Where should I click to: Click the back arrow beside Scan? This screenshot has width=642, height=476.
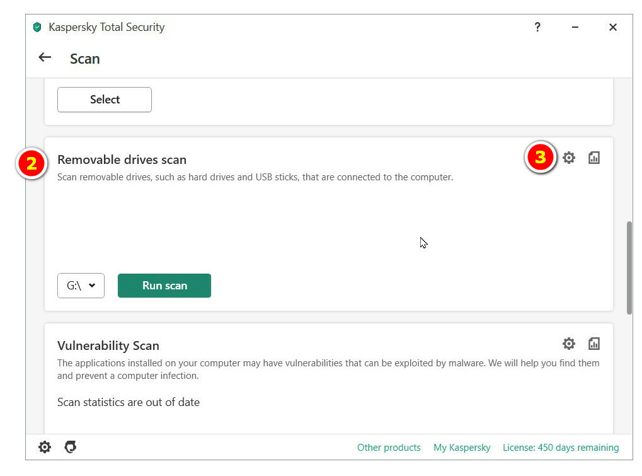45,58
